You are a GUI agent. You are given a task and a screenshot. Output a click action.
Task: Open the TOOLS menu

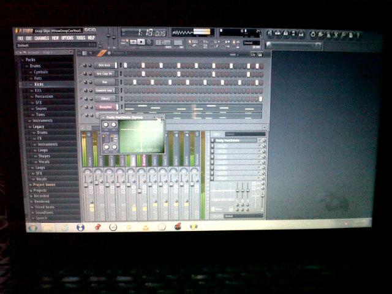click(x=80, y=38)
